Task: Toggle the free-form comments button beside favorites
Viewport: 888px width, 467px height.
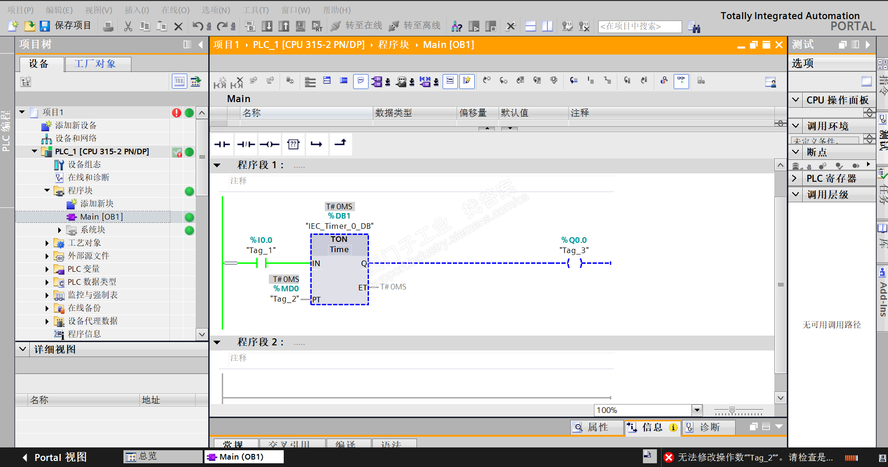Action: point(450,82)
